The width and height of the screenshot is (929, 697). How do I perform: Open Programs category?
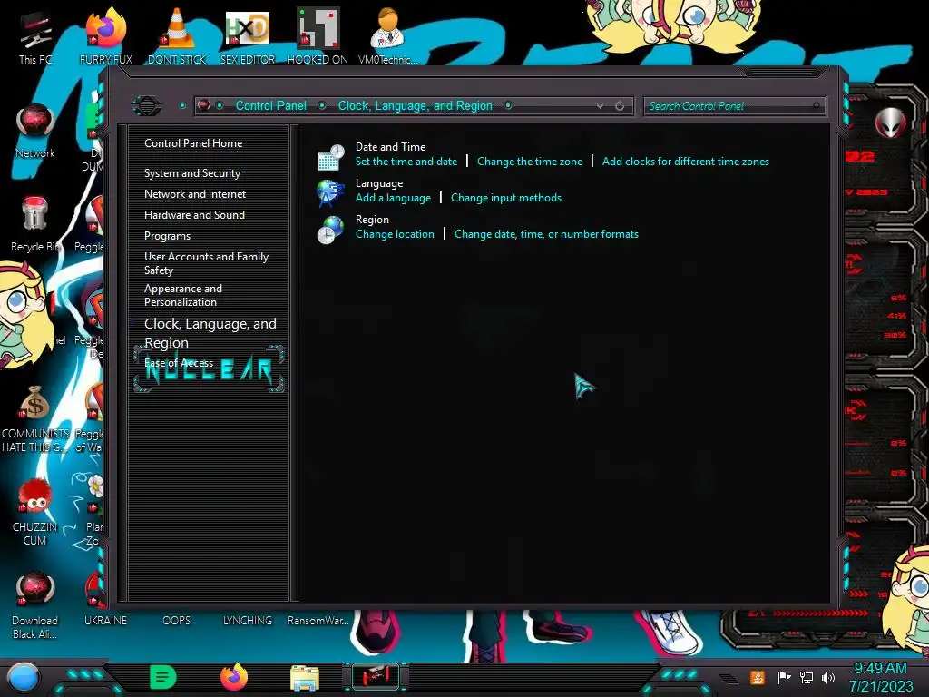(x=167, y=236)
